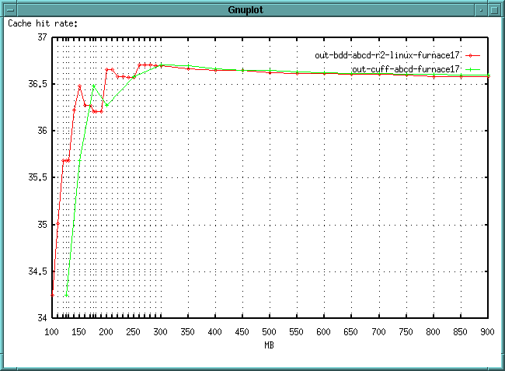Click the maximize button in title bar

(x=496, y=8)
